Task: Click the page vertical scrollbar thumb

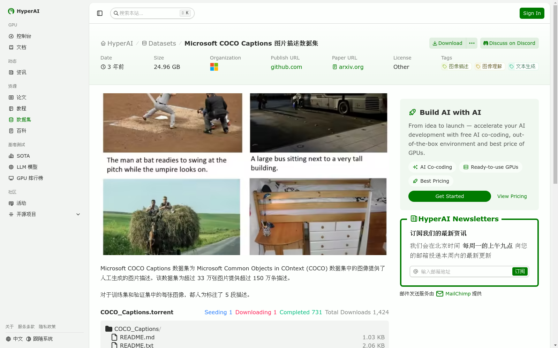Action: [x=555, y=94]
